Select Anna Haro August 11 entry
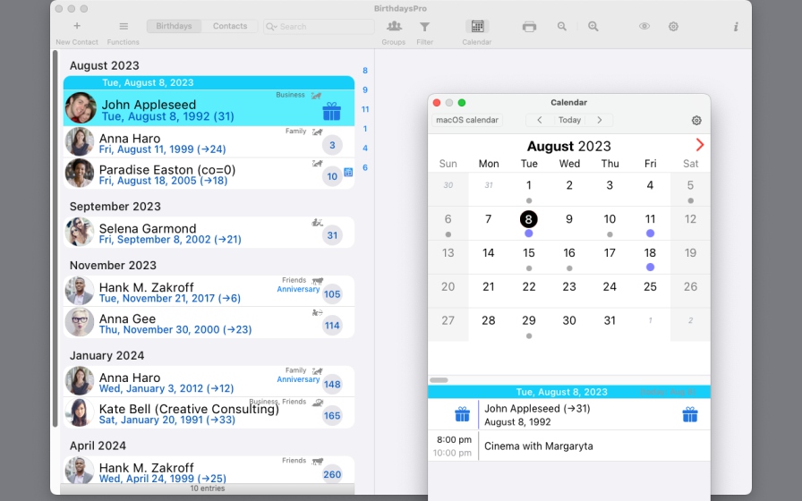This screenshot has height=501, width=802. 209,142
